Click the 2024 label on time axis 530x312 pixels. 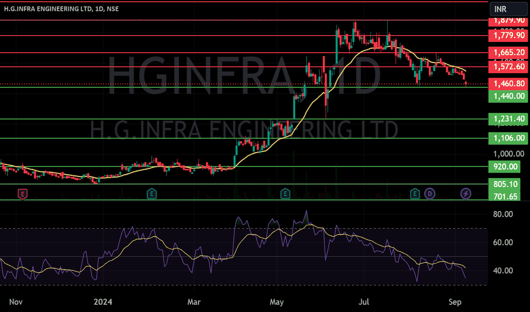click(103, 302)
